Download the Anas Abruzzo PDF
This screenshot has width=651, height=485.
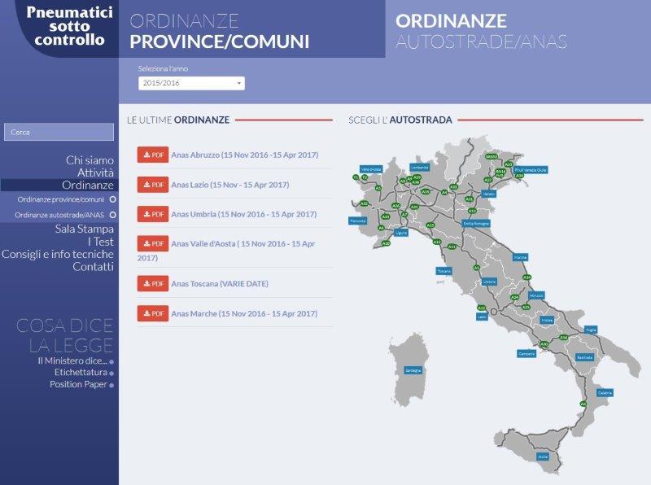[153, 155]
